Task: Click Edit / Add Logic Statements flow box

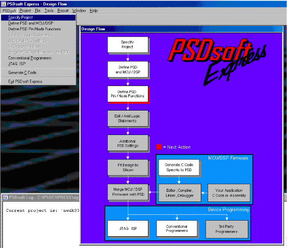Action: coord(128,118)
